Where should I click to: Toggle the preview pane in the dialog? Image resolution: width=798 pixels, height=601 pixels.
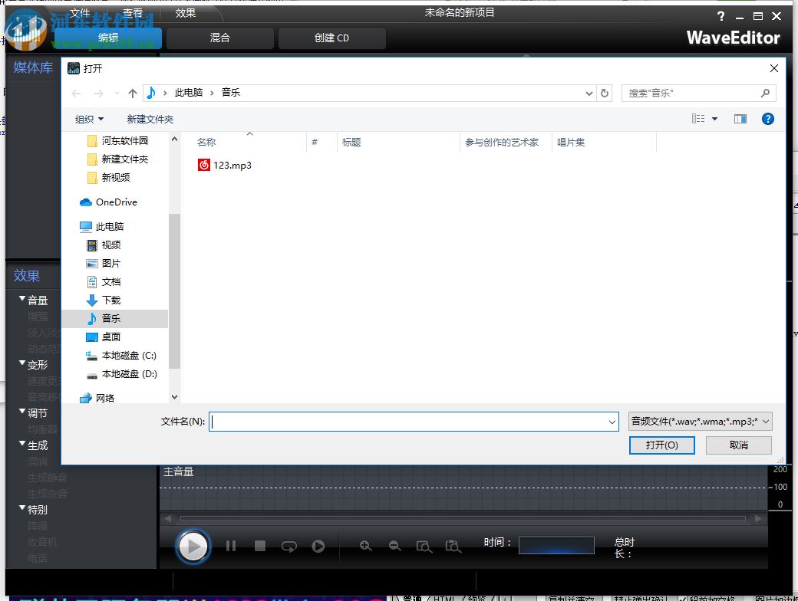point(740,119)
